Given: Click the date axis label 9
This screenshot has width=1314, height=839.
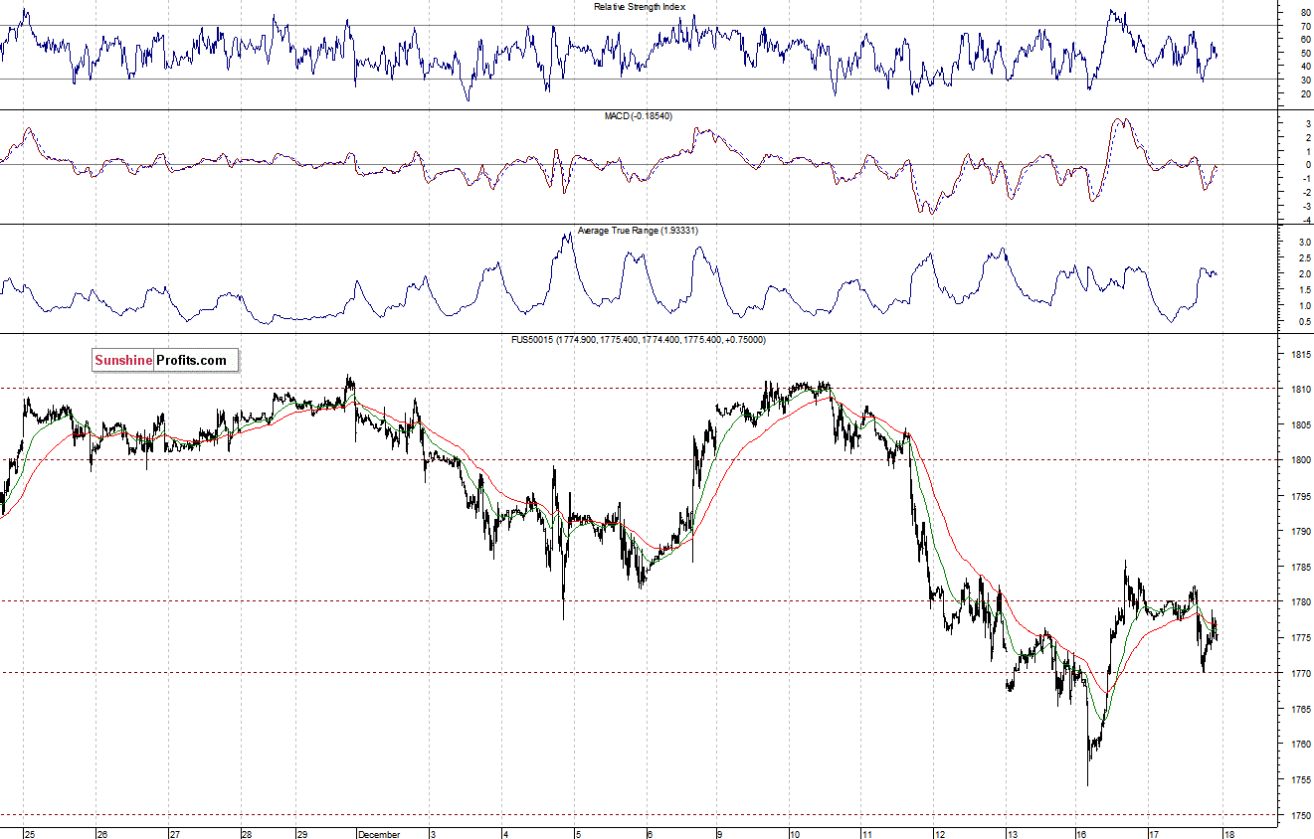Looking at the screenshot, I should 721,834.
